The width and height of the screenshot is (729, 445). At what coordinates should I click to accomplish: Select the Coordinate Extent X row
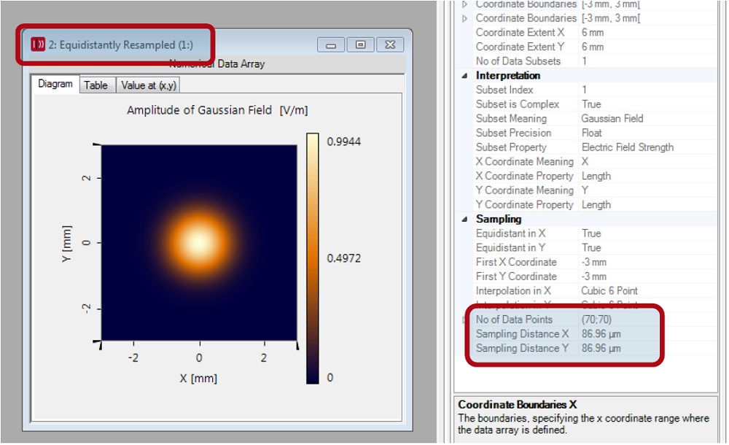(x=595, y=33)
